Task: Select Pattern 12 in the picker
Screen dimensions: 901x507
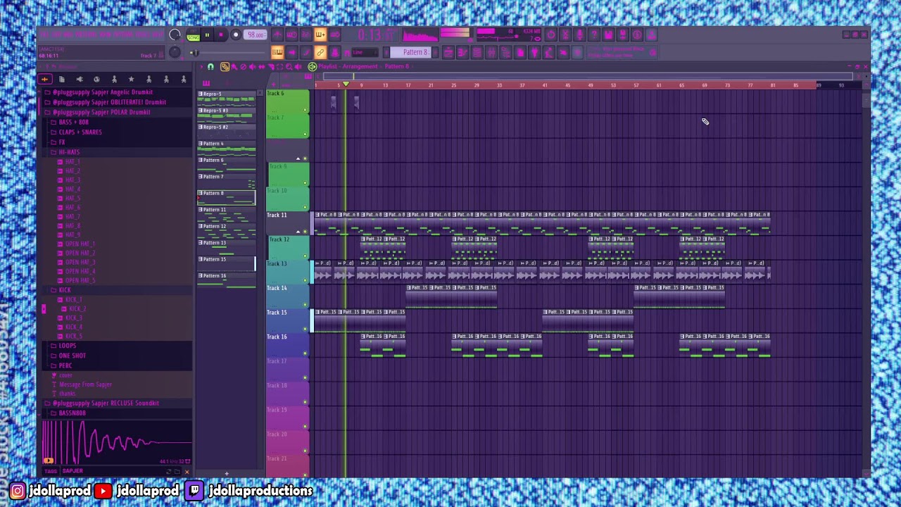Action: coord(227,230)
